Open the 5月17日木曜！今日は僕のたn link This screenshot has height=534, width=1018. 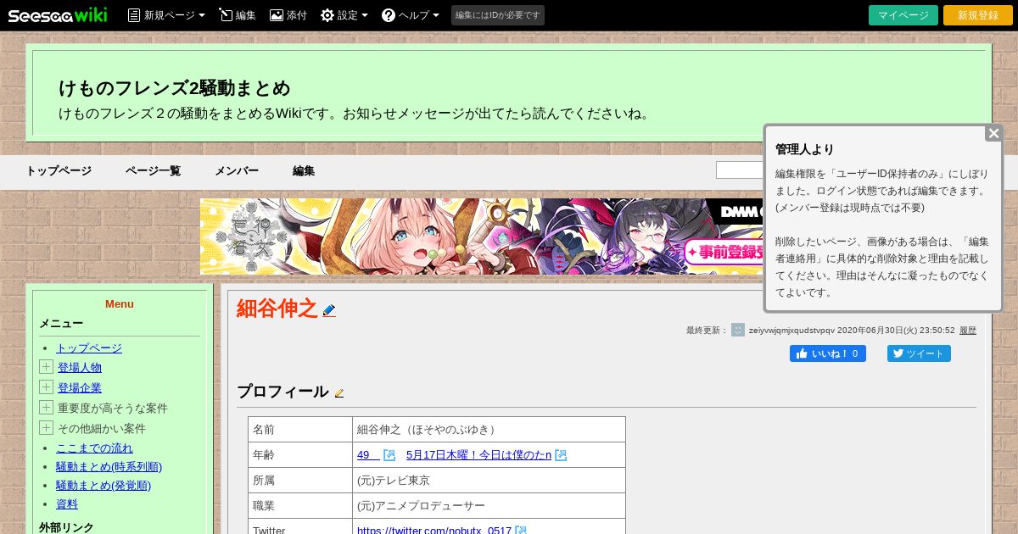tap(478, 455)
